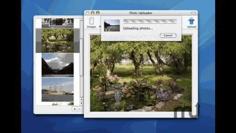Click the scrollbar up arrow

coord(81,100)
